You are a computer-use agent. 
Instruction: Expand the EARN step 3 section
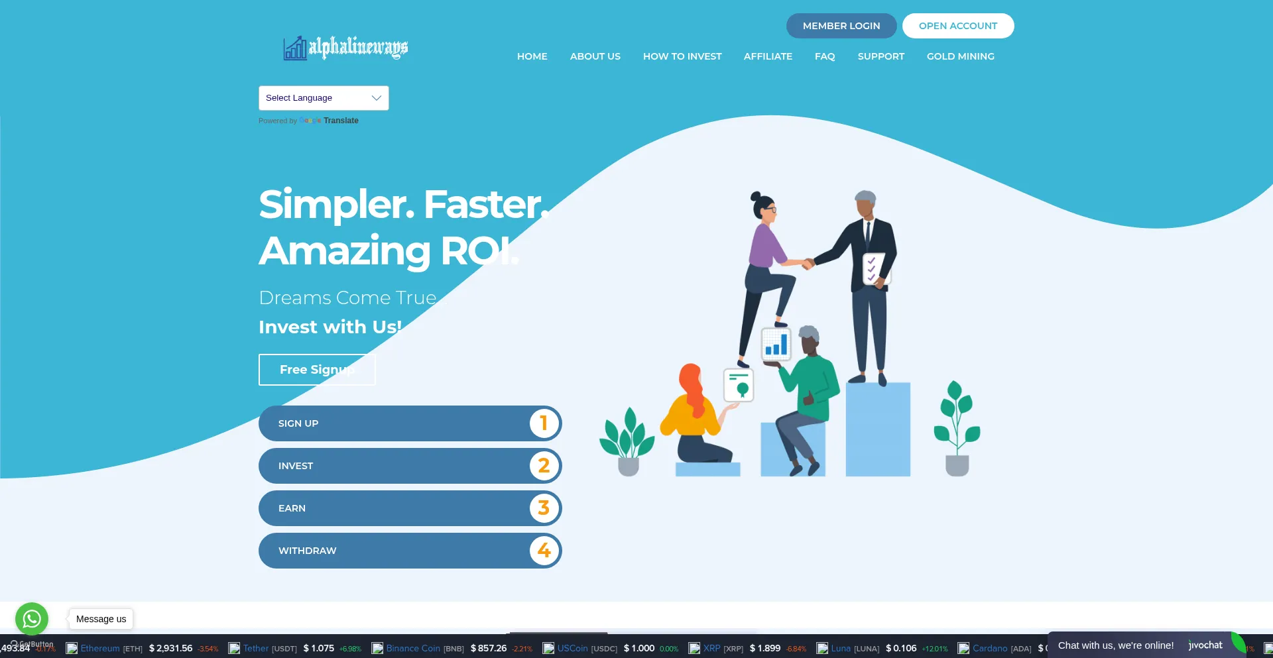410,508
